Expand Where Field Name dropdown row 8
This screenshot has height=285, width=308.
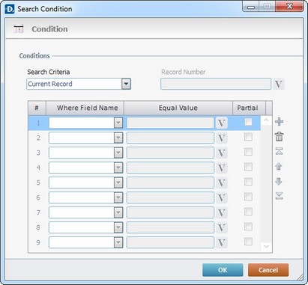point(118,227)
